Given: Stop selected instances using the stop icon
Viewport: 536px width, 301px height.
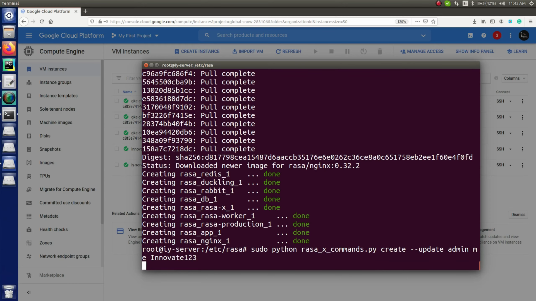Looking at the screenshot, I should pyautogui.click(x=331, y=51).
